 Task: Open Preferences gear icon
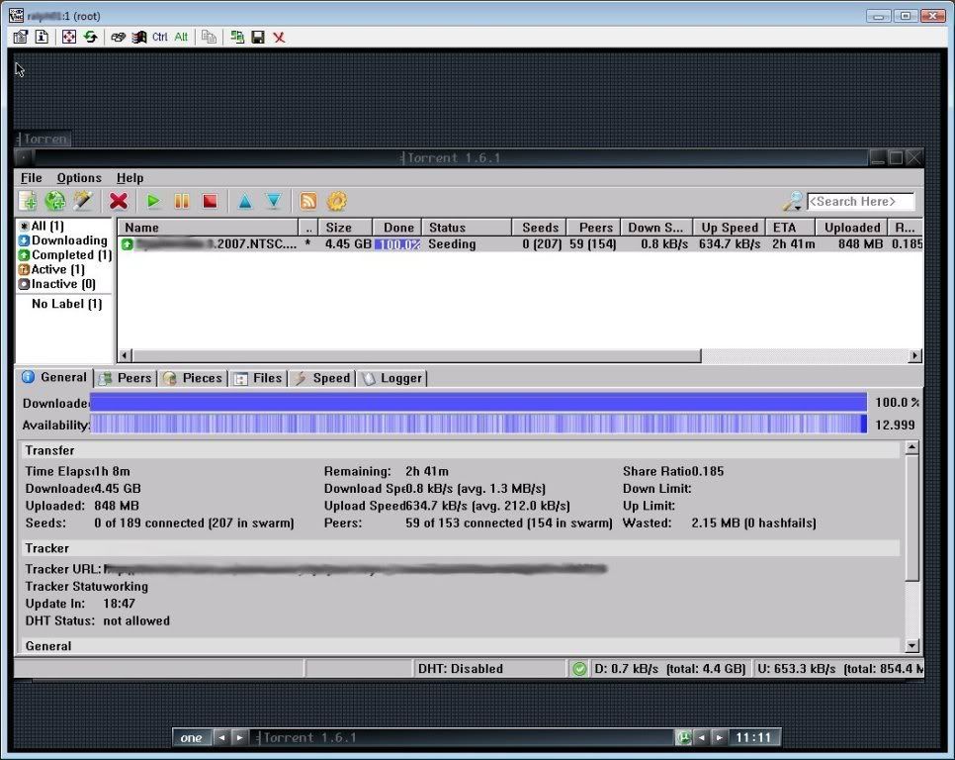[337, 201]
